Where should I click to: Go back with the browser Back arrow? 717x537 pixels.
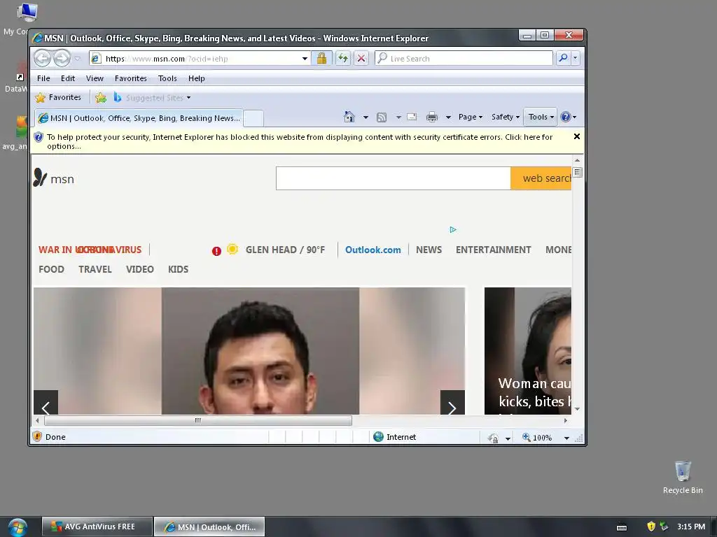pyautogui.click(x=43, y=59)
